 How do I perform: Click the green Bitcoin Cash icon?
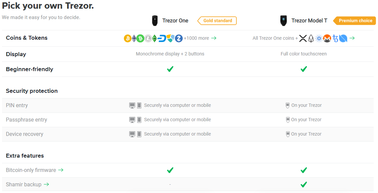140,38
